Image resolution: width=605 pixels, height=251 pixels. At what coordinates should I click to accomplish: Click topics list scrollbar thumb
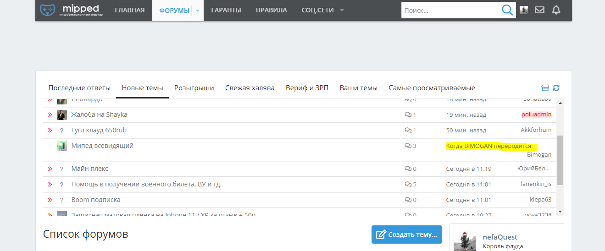(560, 160)
